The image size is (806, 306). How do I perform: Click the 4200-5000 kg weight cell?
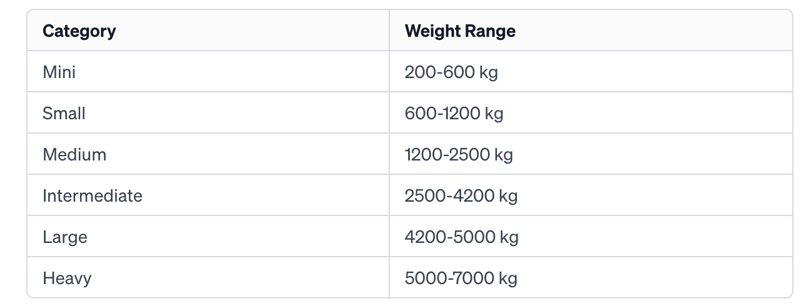(591, 237)
